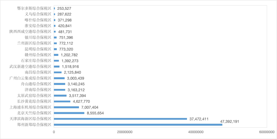Select the 上海浦东机场综合保税区 bar
The height and width of the screenshot is (139, 277).
pyautogui.click(x=66, y=107)
